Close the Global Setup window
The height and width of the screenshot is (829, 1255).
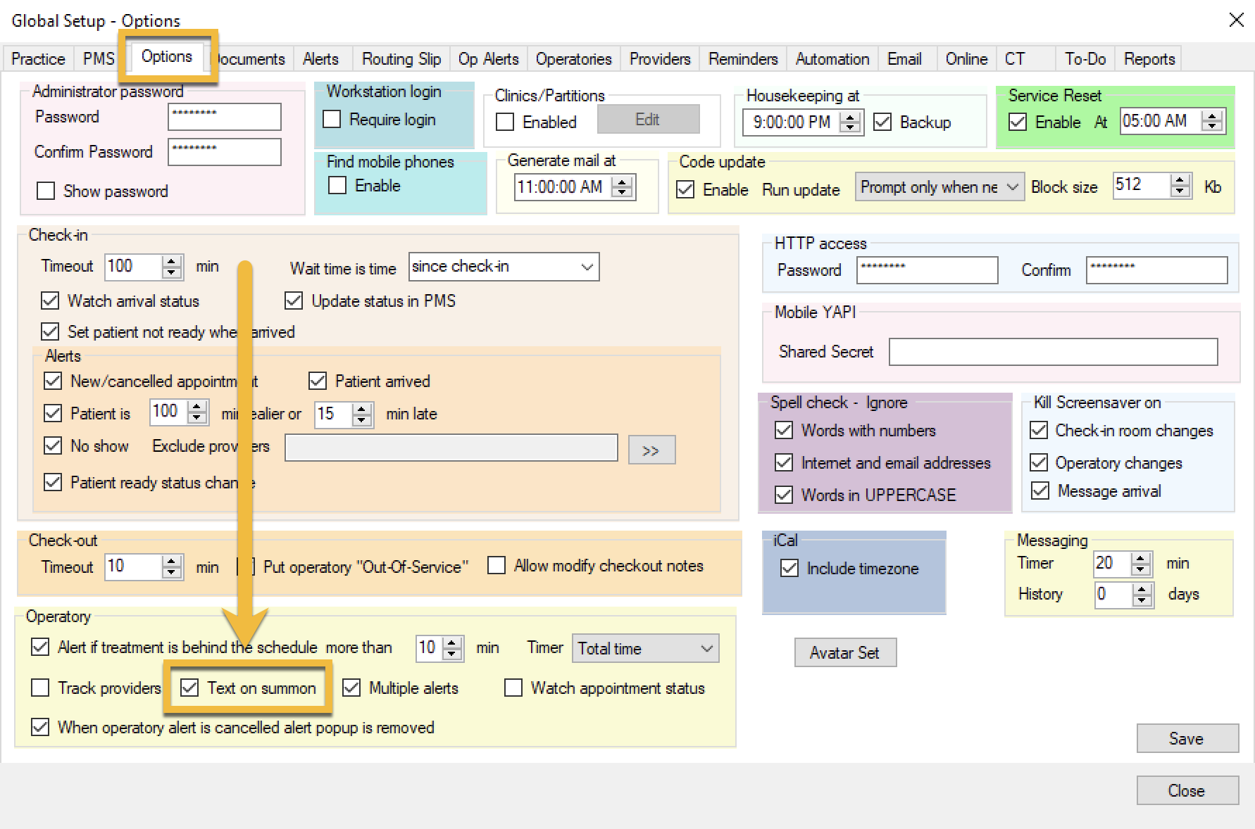(1237, 20)
